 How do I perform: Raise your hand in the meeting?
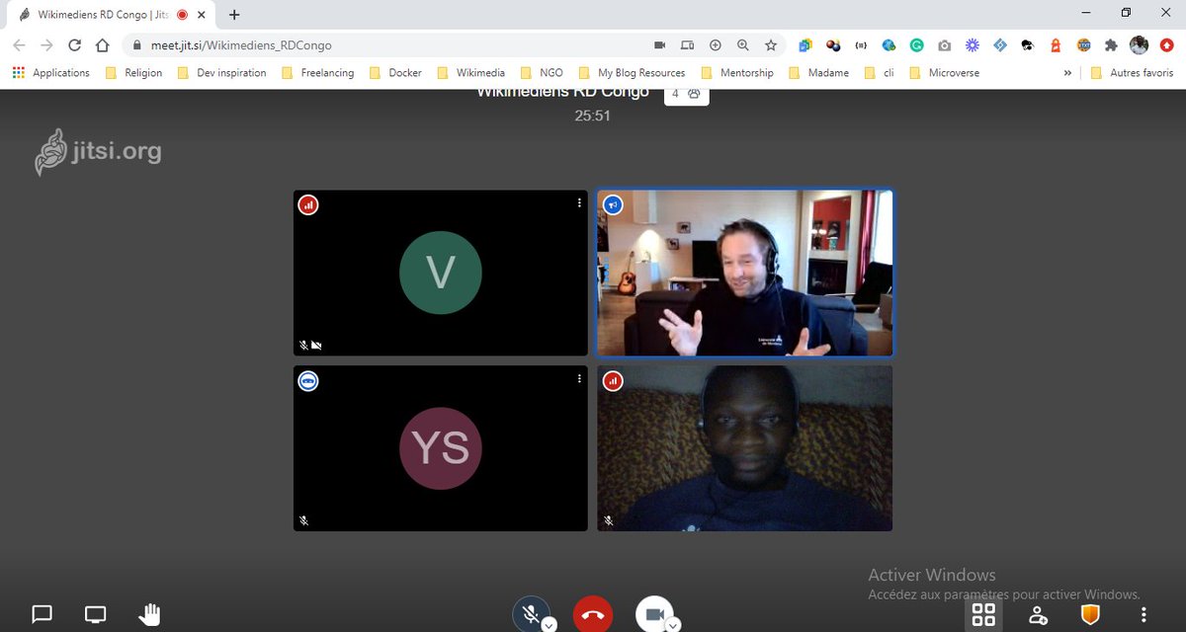coord(148,614)
